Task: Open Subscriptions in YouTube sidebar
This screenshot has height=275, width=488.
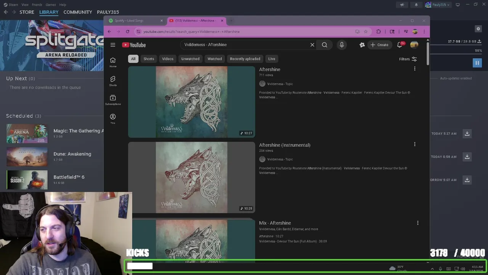Action: [113, 100]
